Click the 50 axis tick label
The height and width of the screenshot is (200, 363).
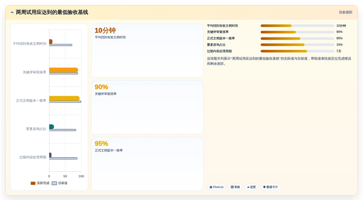point(65,176)
